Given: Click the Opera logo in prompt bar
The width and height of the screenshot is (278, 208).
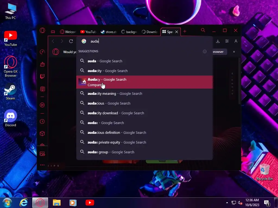Looking at the screenshot, I should coord(55,52).
